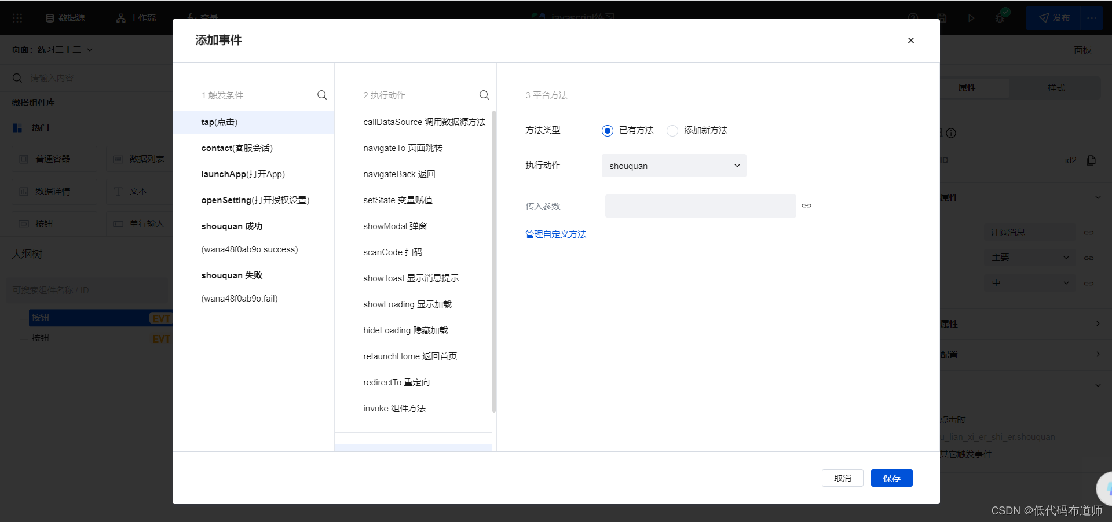The width and height of the screenshot is (1112, 522).
Task: Open the 执行动作 shouquan dropdown
Action: point(674,166)
